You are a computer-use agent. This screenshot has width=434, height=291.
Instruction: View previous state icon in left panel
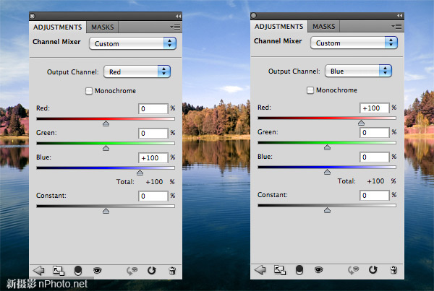[132, 271]
